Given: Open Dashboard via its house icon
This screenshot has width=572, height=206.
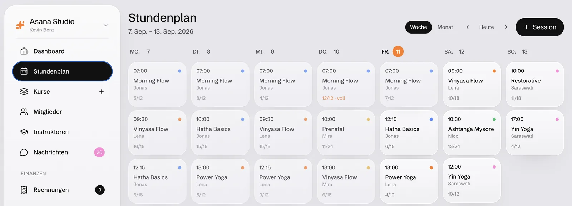Looking at the screenshot, I should (x=24, y=51).
